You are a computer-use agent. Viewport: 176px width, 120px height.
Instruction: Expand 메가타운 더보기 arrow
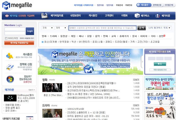point(32,90)
